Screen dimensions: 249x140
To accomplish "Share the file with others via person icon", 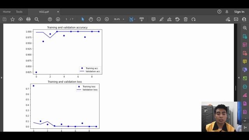I will pyautogui.click(x=244, y=19).
